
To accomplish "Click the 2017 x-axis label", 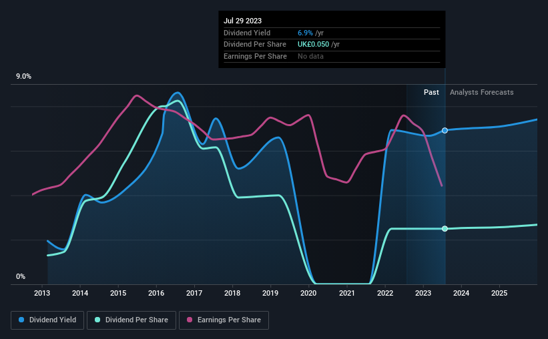I will tap(194, 293).
